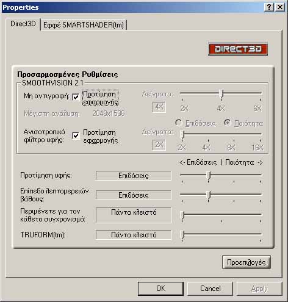Screen dimensions: 288x302
Task: Confirm with the OK button
Action: (160, 289)
